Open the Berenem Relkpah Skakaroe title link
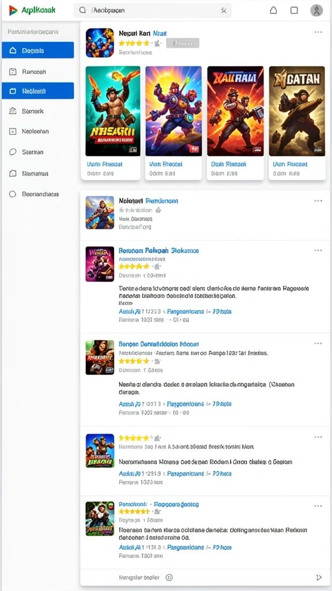Screen dimensions: 332x591 pyautogui.click(x=159, y=250)
